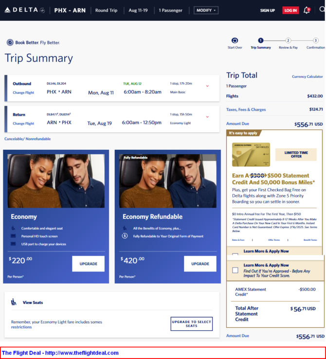Click SIGN UP in the header
Image resolution: width=326 pixels, height=359 pixels.
268,10
